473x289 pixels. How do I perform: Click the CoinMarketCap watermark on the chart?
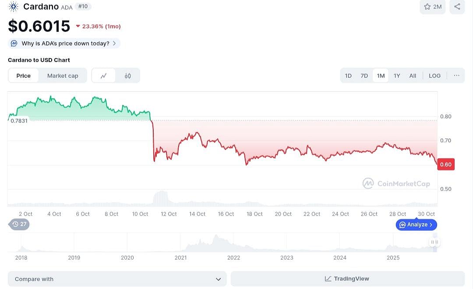[396, 183]
